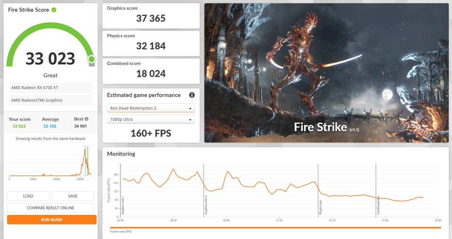This screenshot has width=452, height=239.
Task: Open the Red Dead Redemption 2 game dropdown
Action: 151,108
